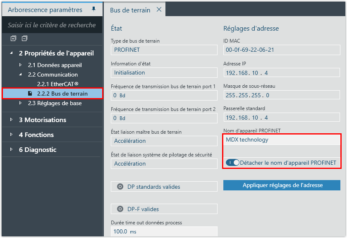The image size is (347, 238).
Task: Click document icon beside 2.2.2 Bus de terrain
Action: pyautogui.click(x=30, y=94)
